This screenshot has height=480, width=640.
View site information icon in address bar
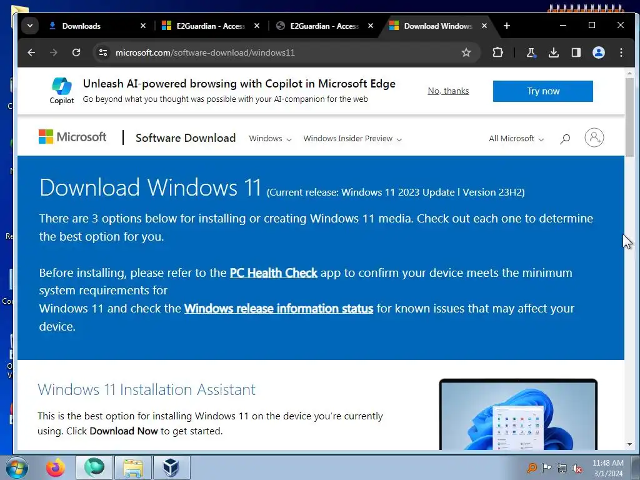click(x=103, y=52)
